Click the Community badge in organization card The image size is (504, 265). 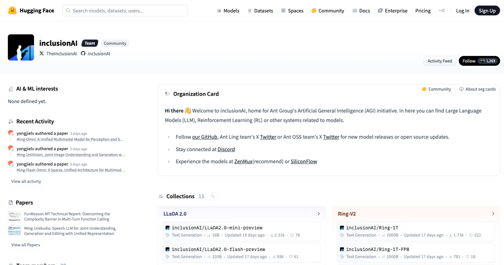point(436,89)
